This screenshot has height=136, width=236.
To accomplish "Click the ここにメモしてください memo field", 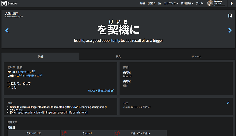I will tap(137, 107).
